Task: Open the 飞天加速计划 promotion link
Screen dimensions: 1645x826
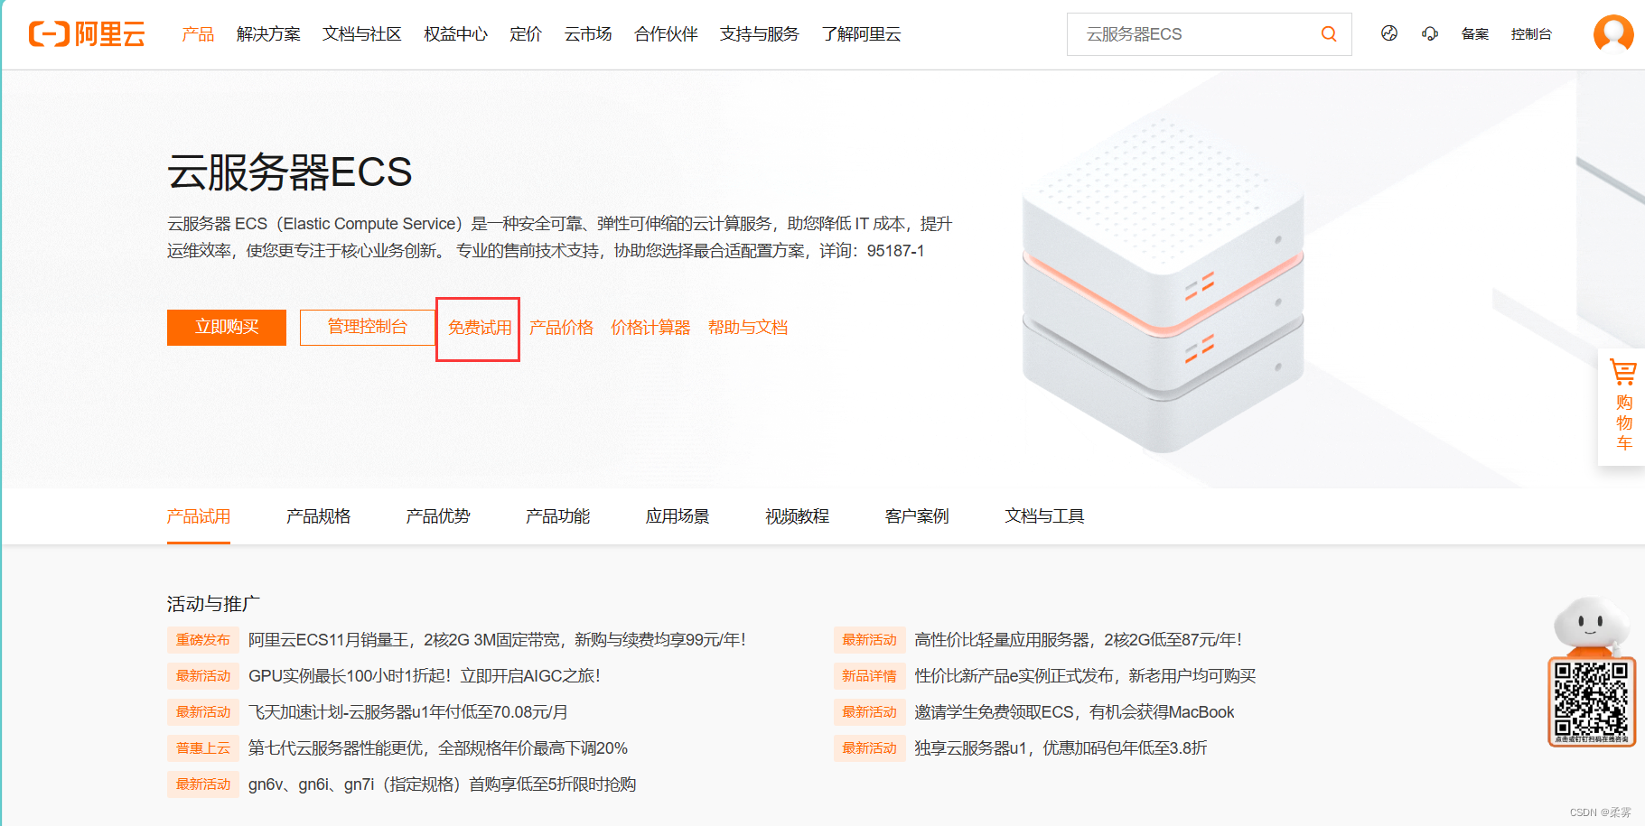Action: 407,712
